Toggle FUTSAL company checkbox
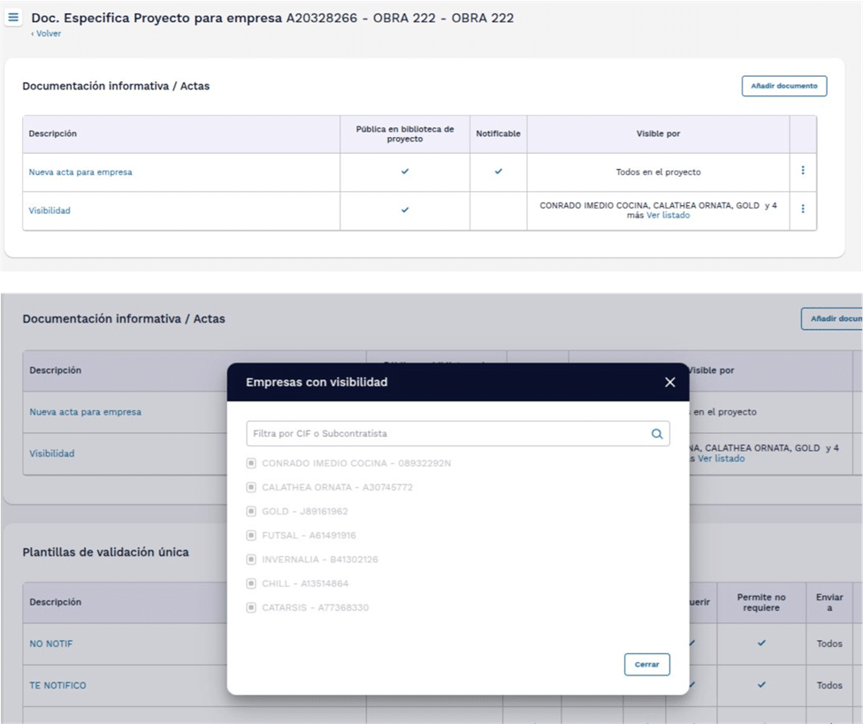Viewport: 863px width, 724px height. pyautogui.click(x=251, y=535)
